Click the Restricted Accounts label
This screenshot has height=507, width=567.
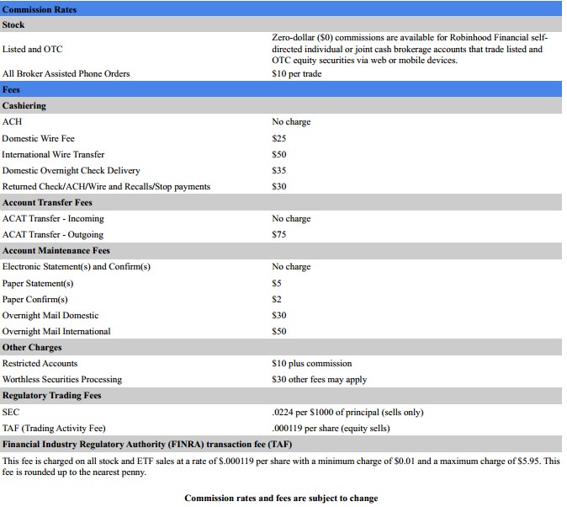tap(40, 364)
